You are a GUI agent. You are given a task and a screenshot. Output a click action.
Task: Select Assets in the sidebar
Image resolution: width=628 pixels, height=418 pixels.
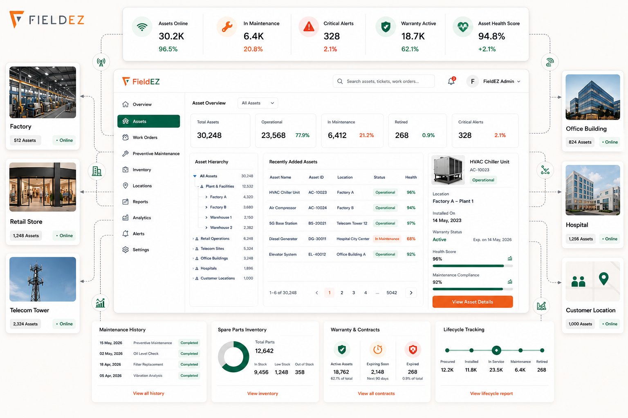(x=148, y=121)
